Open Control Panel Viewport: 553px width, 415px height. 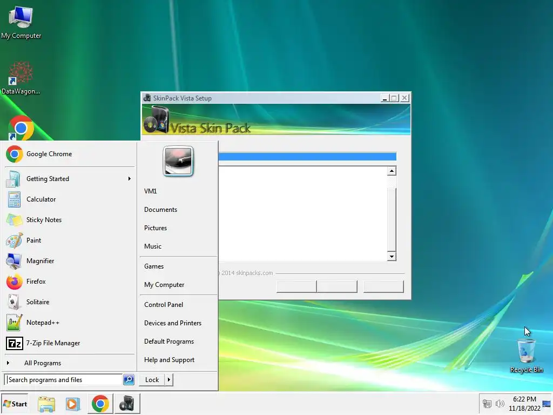click(x=164, y=305)
